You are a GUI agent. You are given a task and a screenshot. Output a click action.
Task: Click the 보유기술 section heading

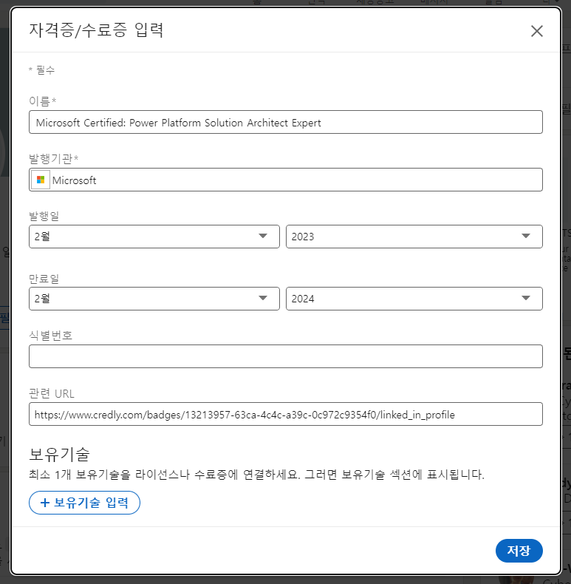point(60,454)
